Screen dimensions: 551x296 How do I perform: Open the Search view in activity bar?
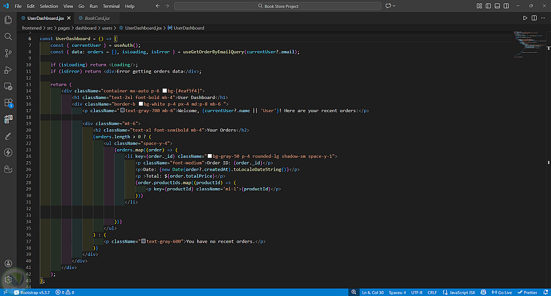8,36
